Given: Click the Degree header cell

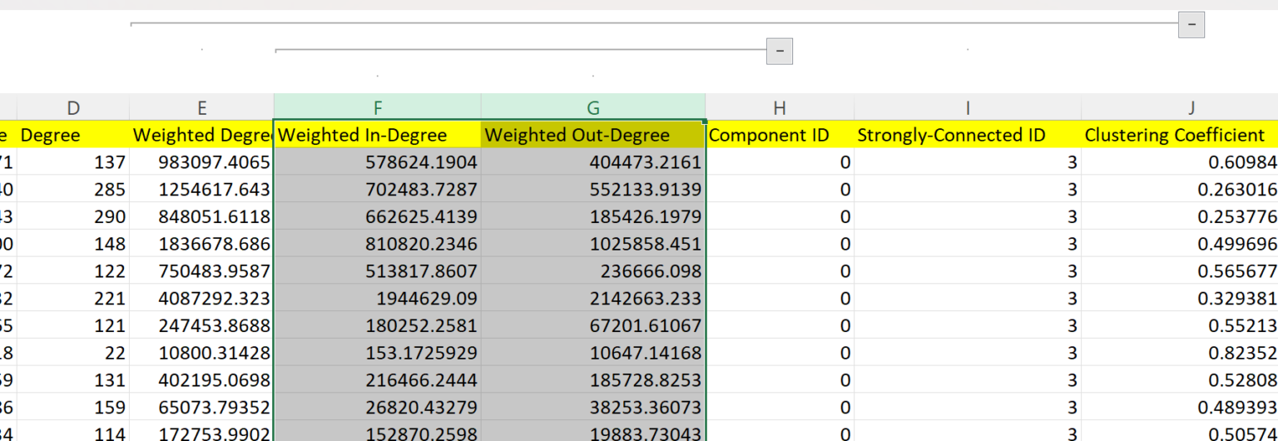Looking at the screenshot, I should [x=73, y=135].
